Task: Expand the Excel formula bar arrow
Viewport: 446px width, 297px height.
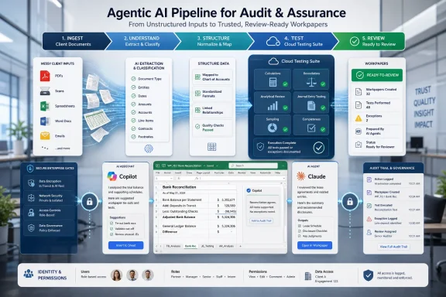Action: point(283,178)
